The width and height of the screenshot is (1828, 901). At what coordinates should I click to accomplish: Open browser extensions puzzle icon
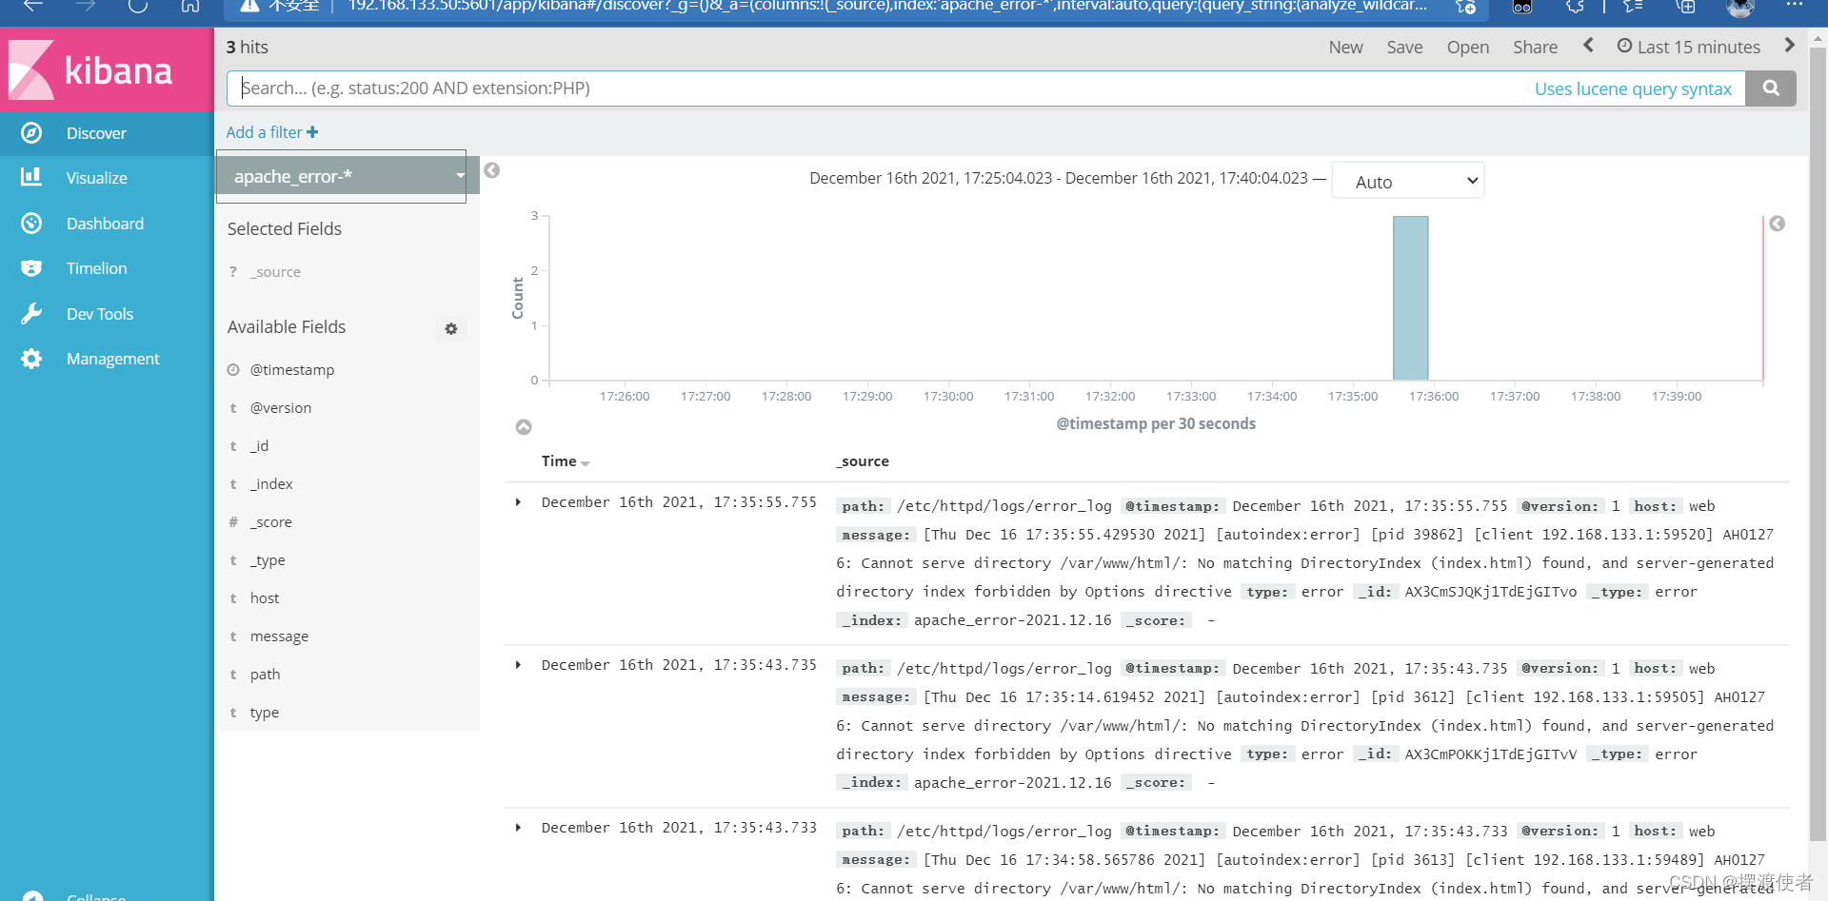tap(1575, 7)
